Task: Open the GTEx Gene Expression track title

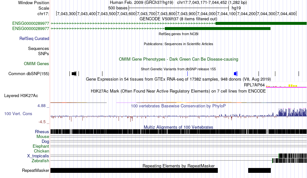Action: (x=178, y=79)
